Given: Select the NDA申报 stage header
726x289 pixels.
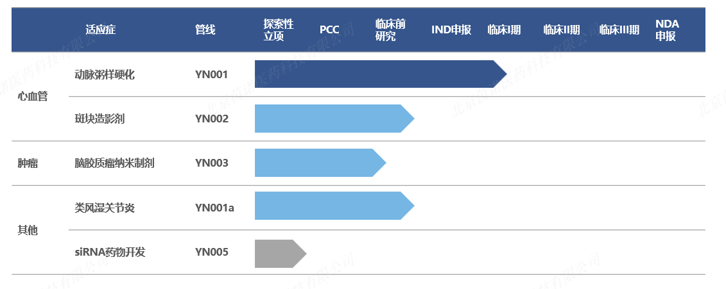Looking at the screenshot, I should pos(667,30).
